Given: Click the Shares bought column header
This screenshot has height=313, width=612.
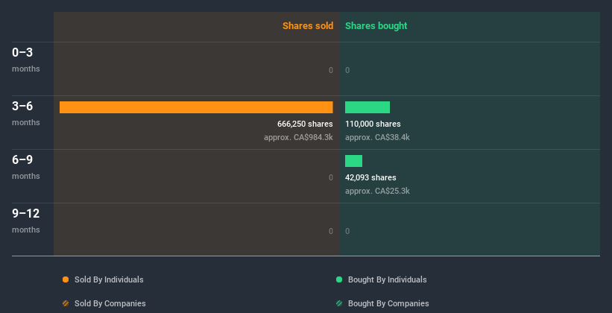Looking at the screenshot, I should [x=376, y=26].
